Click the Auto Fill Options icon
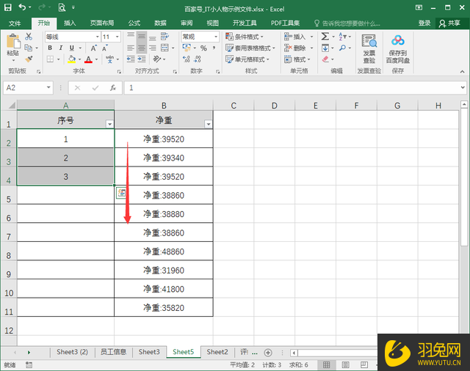This screenshot has height=371, width=470. click(x=121, y=193)
